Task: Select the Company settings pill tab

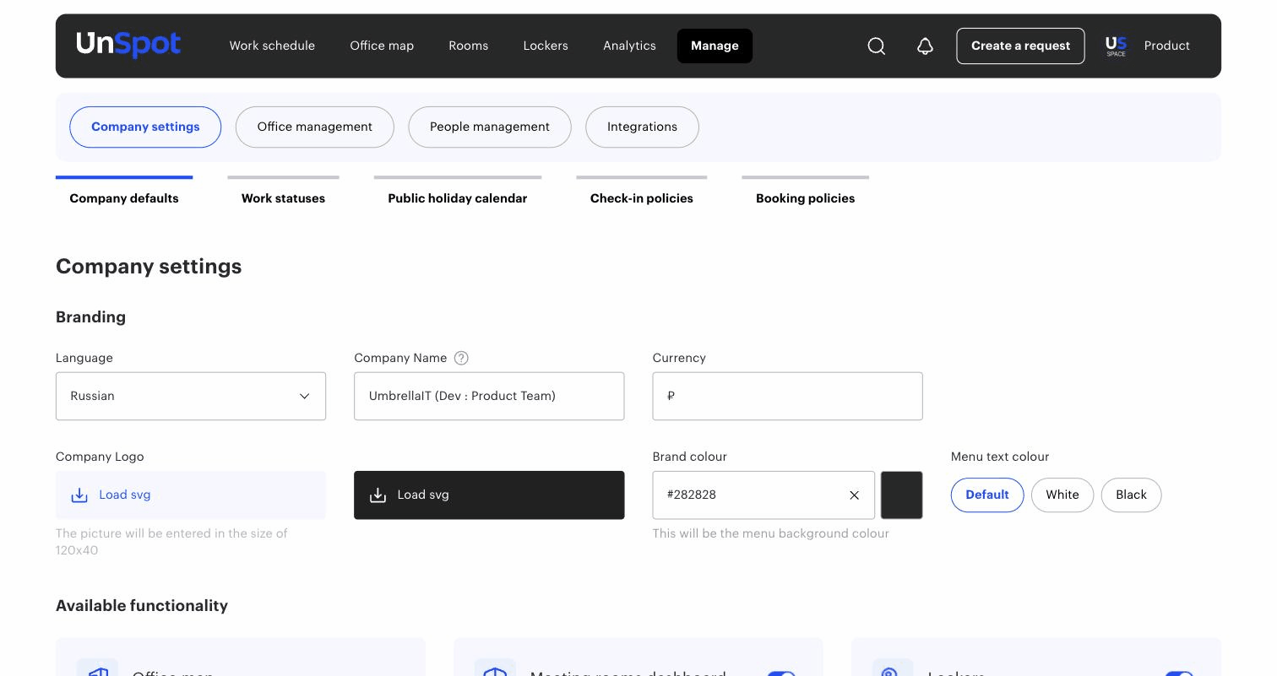Action: click(145, 127)
